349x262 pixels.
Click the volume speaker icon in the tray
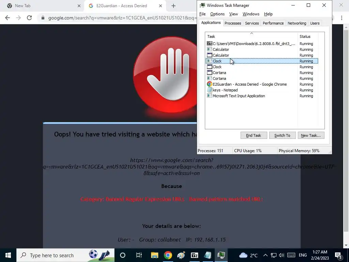coord(281,255)
